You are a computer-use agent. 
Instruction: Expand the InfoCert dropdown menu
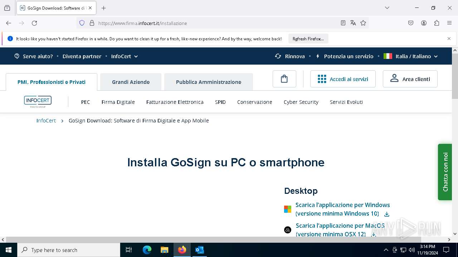click(x=125, y=56)
